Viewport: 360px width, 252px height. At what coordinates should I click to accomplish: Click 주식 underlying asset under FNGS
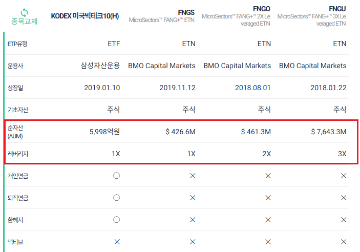click(x=189, y=110)
